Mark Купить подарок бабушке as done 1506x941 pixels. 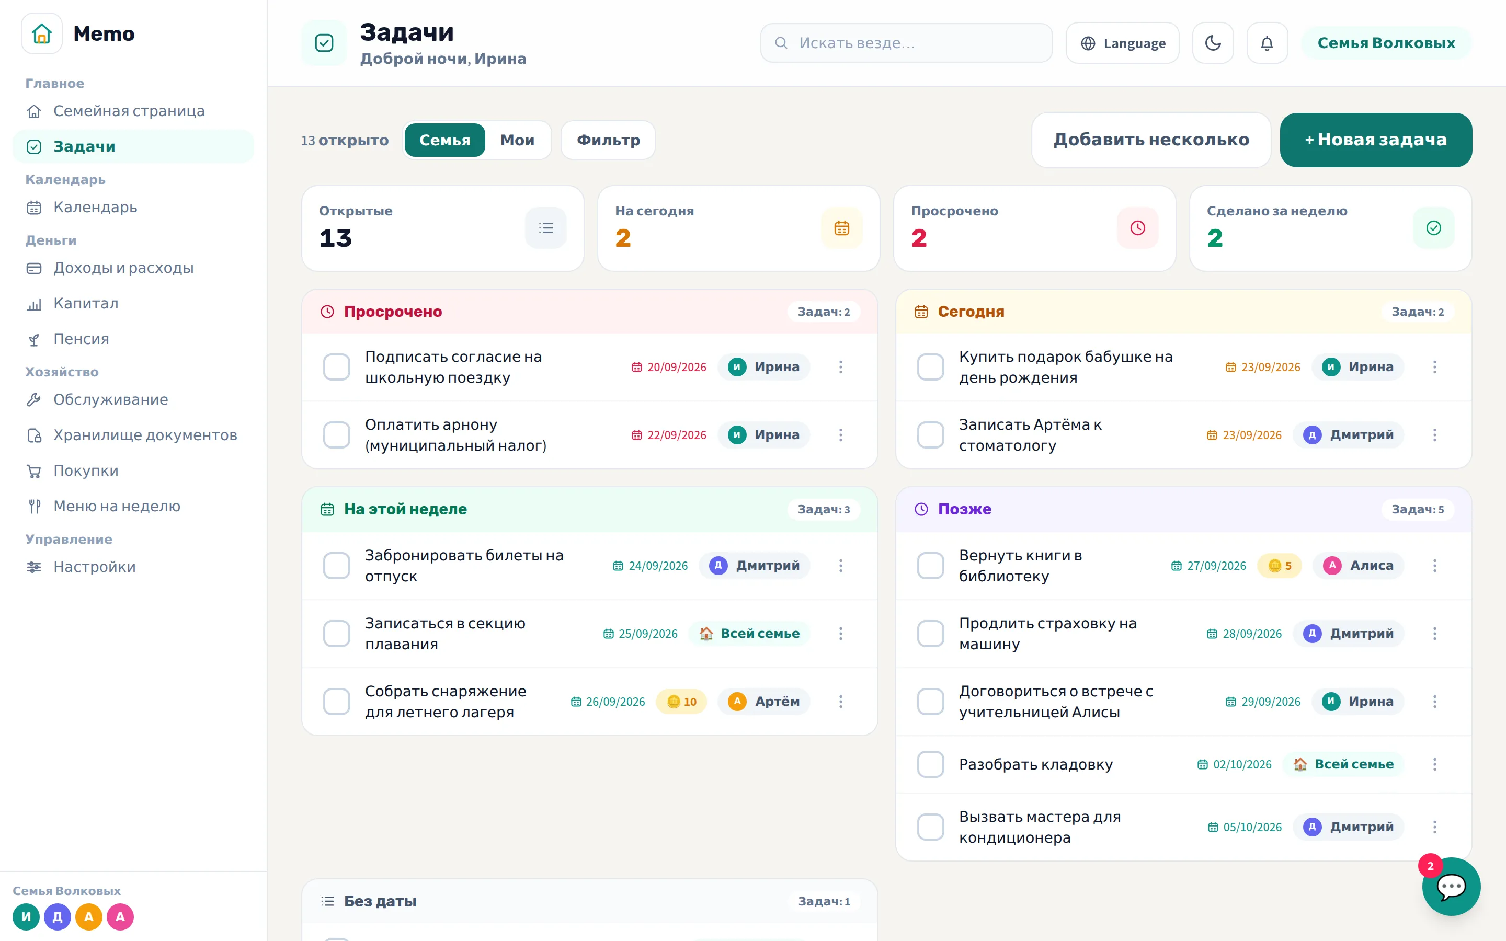tap(930, 366)
